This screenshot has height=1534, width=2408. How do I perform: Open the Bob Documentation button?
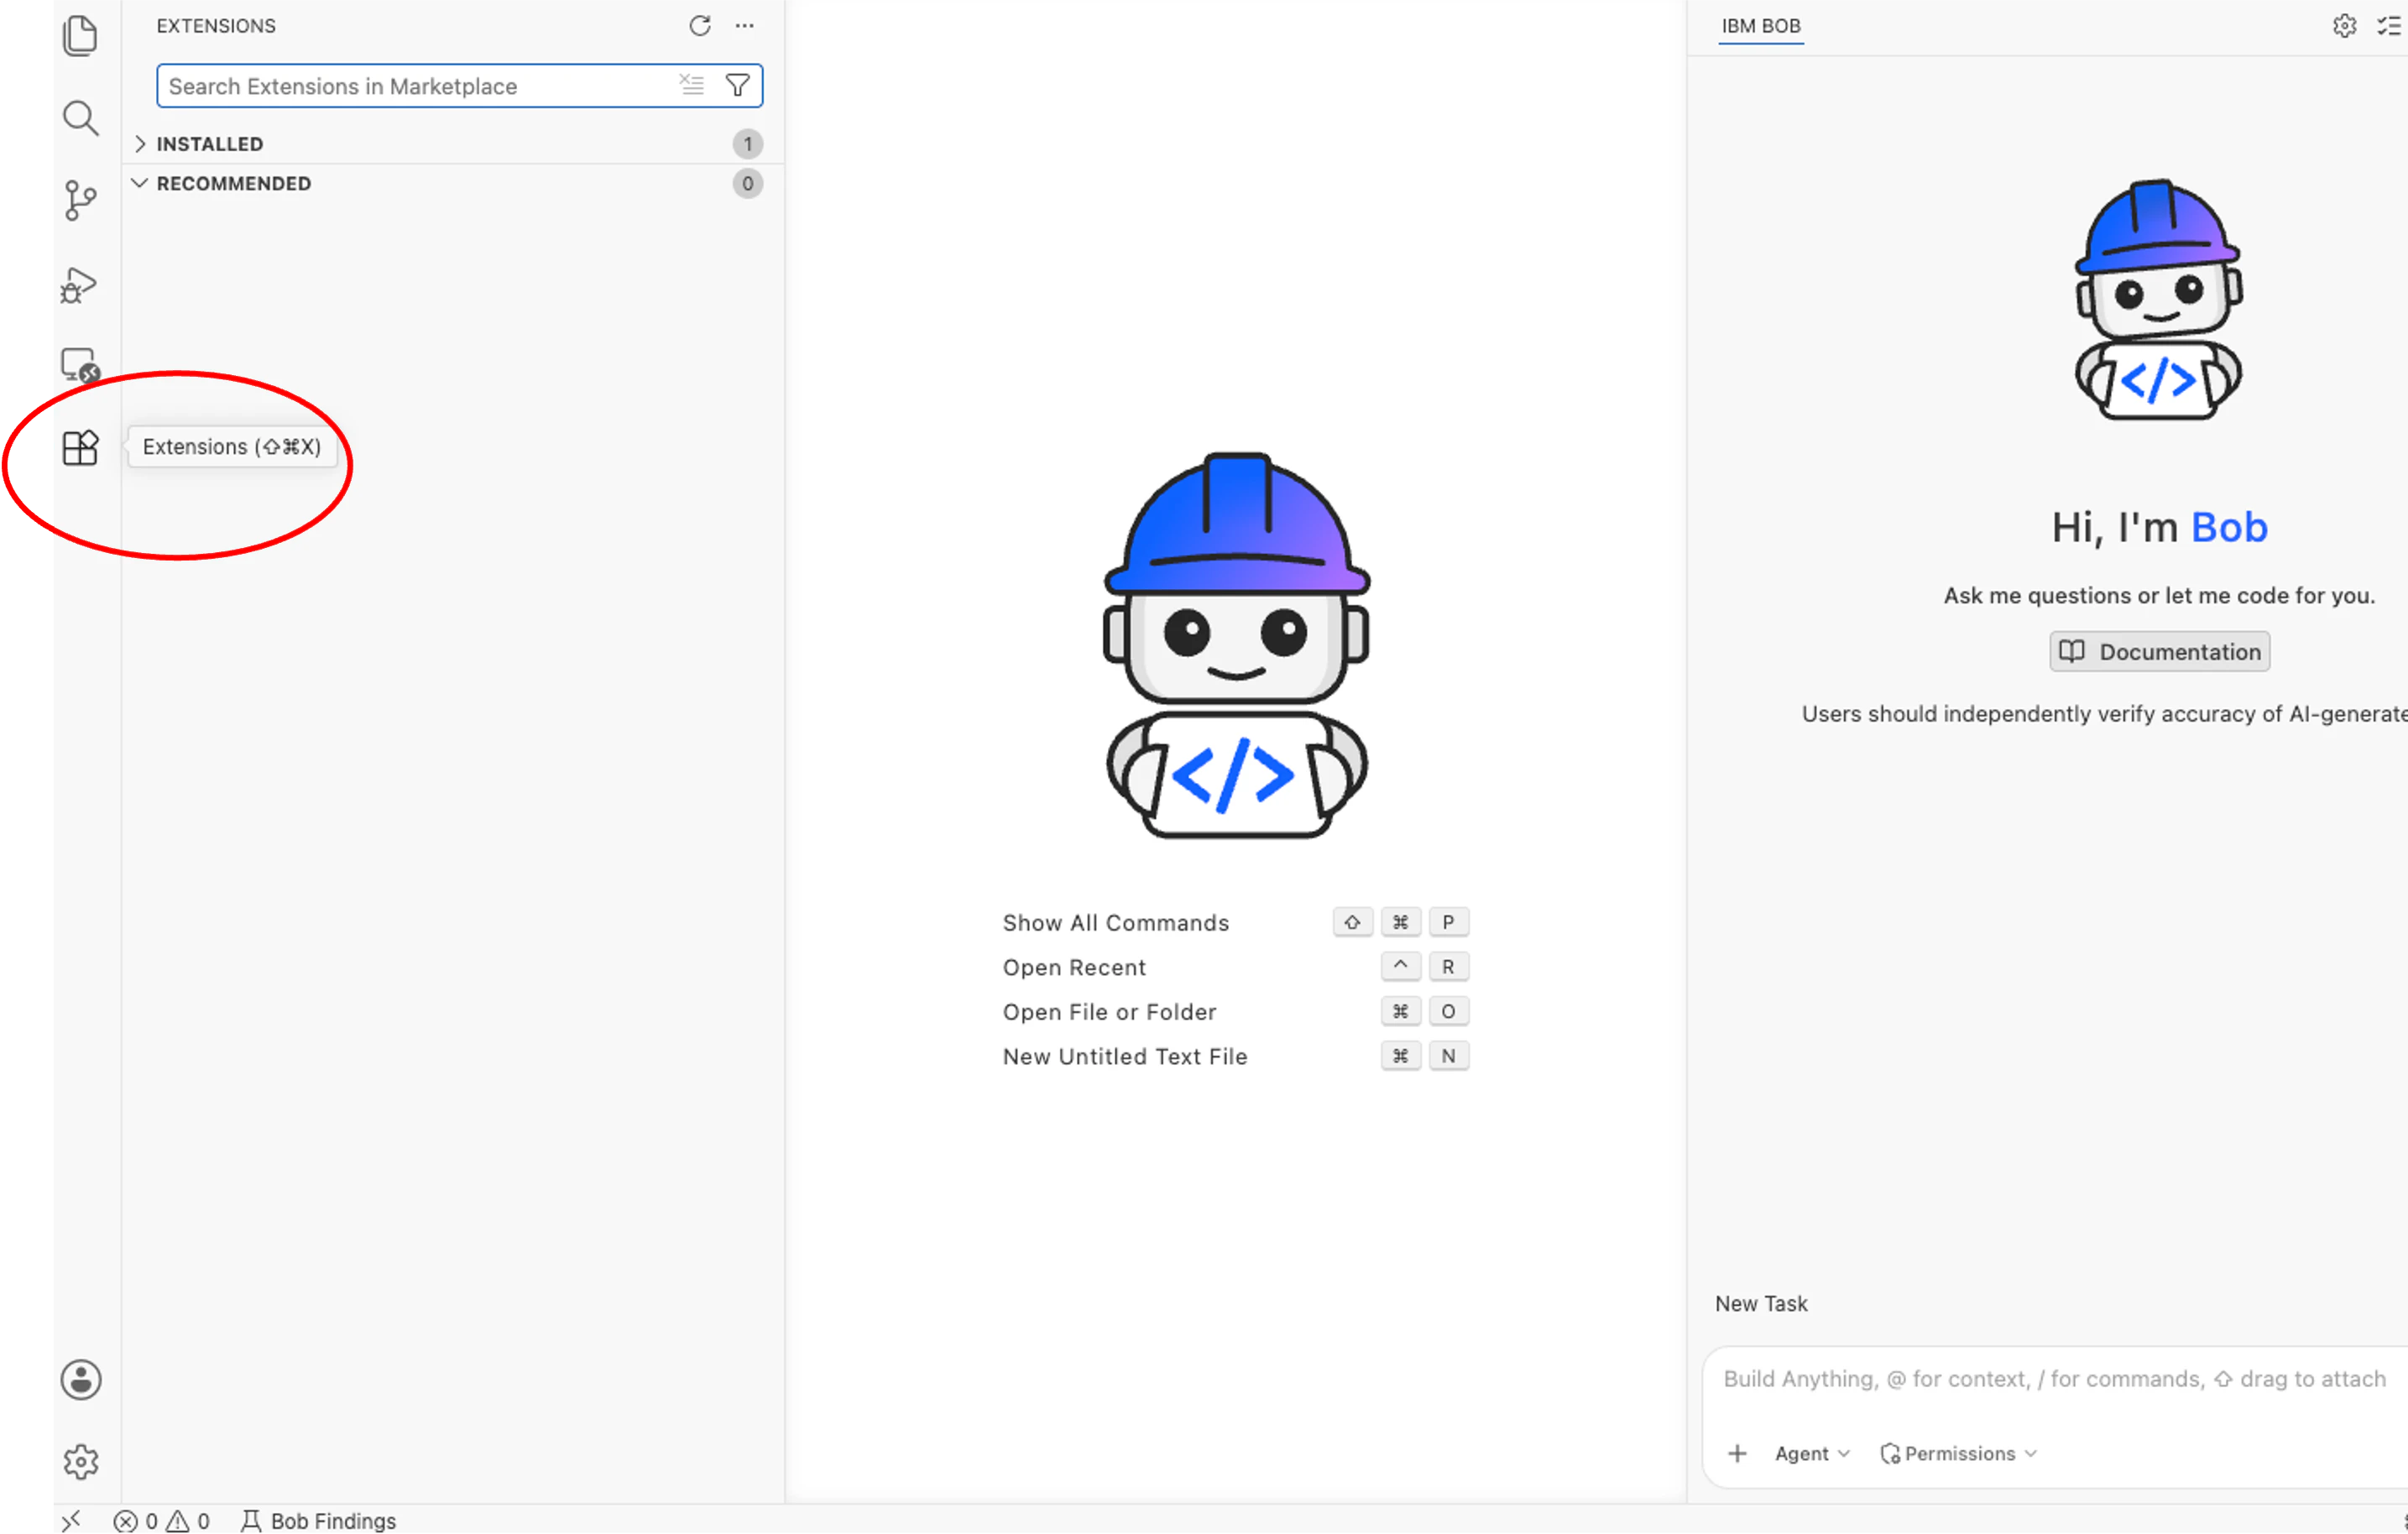[x=2160, y=652]
